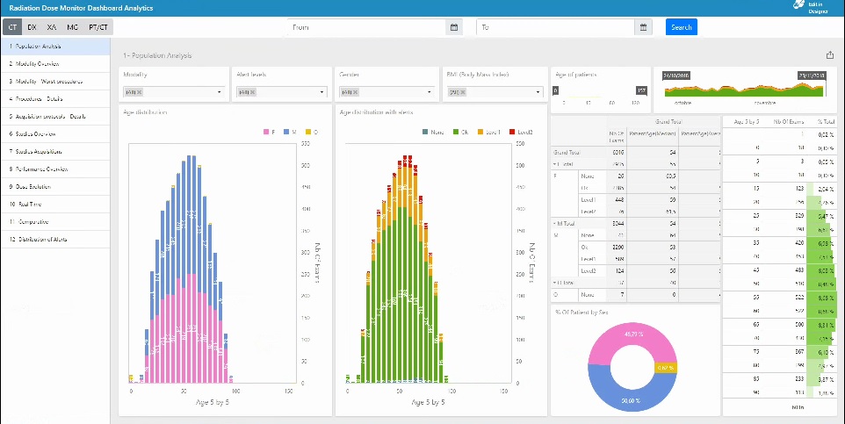Collapse the M Total row in pivot table
The width and height of the screenshot is (845, 424).
553,224
